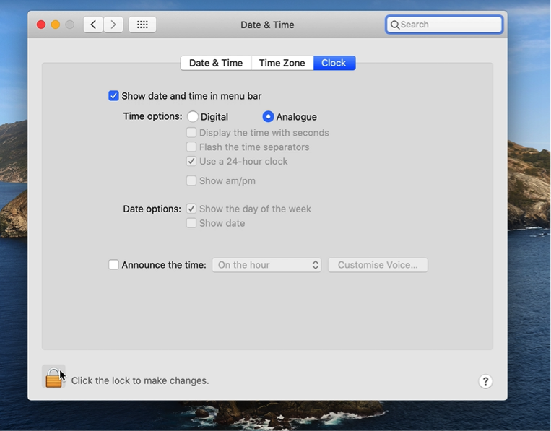The height and width of the screenshot is (431, 551).
Task: Select the Clock tab
Action: tap(334, 63)
